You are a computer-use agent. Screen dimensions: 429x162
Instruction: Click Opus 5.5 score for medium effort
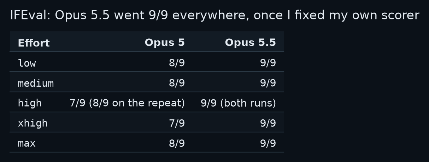click(x=268, y=83)
